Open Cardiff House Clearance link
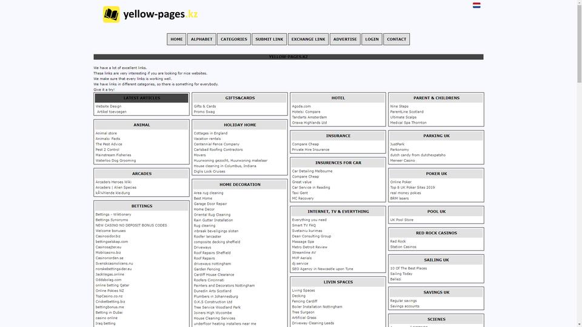Image resolution: width=582 pixels, height=327 pixels. (x=214, y=275)
